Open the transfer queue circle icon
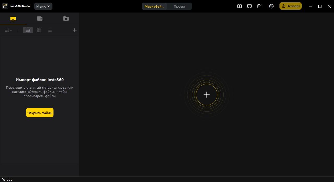Image resolution: width=334 pixels, height=182 pixels. pyautogui.click(x=271, y=6)
